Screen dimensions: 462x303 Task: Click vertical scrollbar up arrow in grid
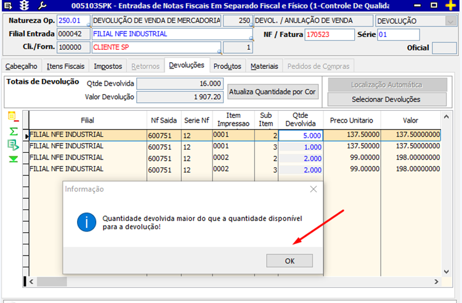point(447,117)
